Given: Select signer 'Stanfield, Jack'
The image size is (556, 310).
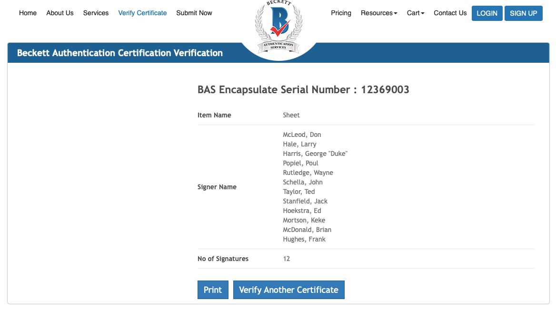Looking at the screenshot, I should [305, 201].
